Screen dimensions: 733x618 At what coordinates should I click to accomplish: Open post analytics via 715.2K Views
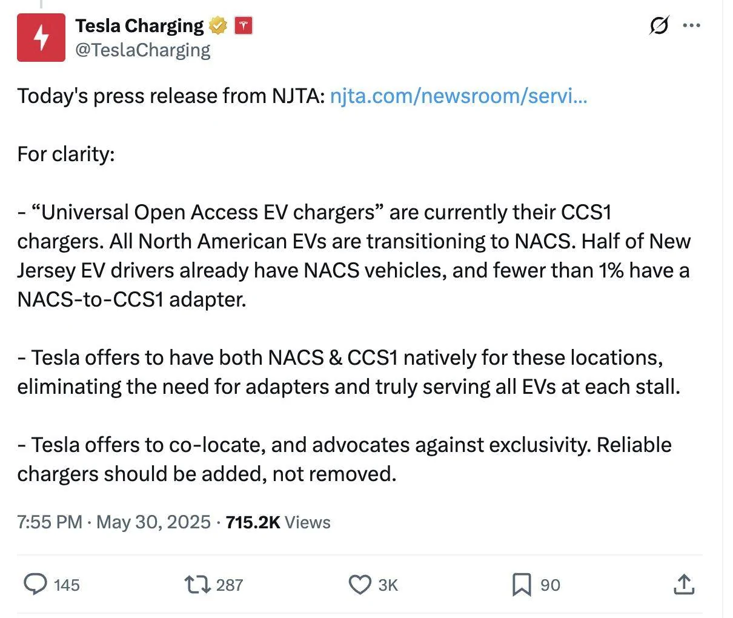tap(278, 522)
